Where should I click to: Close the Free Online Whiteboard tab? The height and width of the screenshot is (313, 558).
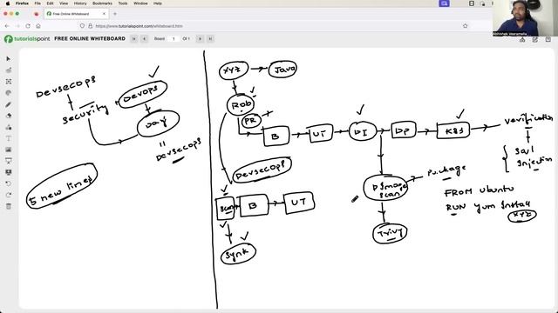(104, 14)
